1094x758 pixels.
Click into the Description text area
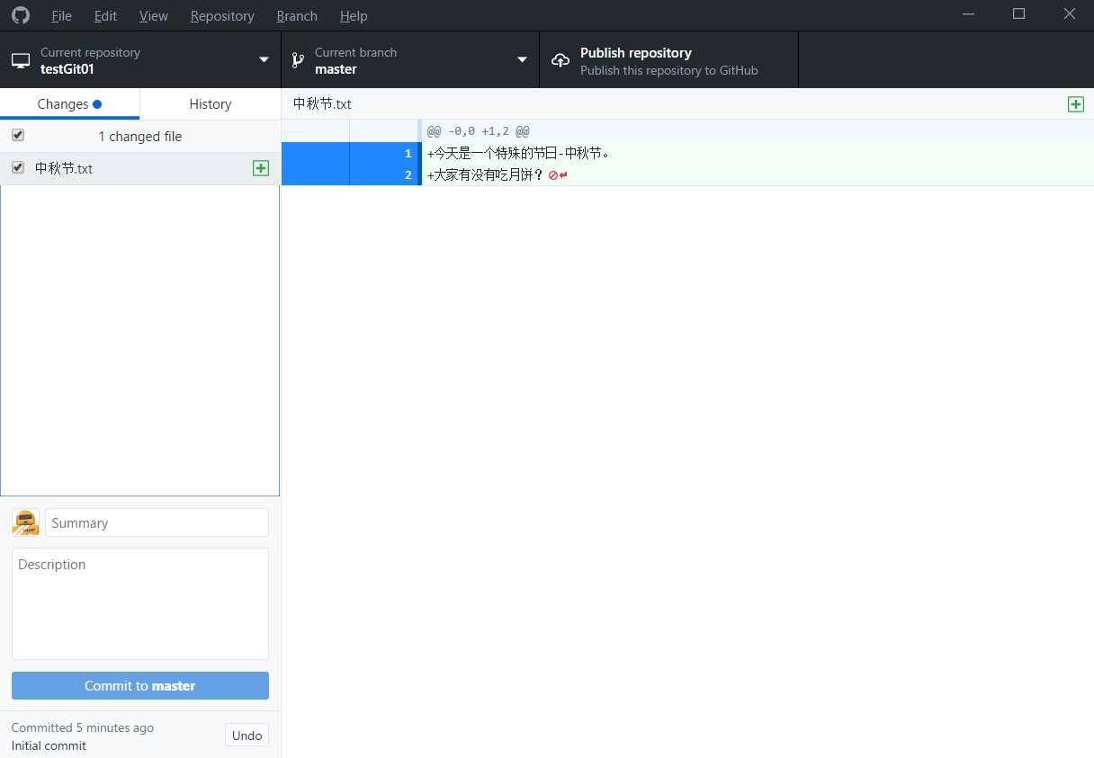point(140,603)
